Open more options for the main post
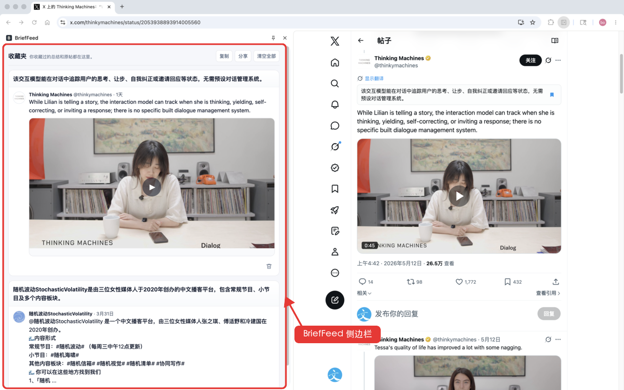Screen dimensions: 624x390 (558, 60)
